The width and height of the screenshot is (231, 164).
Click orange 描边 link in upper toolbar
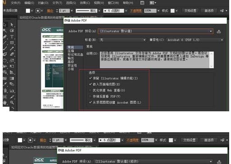point(50,11)
